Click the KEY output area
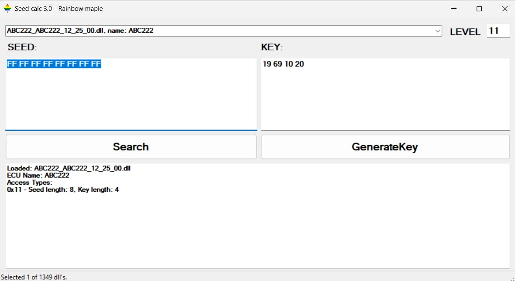This screenshot has height=281, width=515. pyautogui.click(x=385, y=94)
